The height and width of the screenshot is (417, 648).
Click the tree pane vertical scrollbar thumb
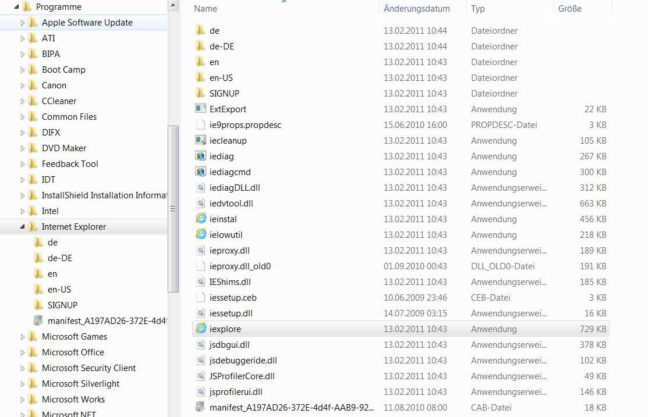click(173, 209)
